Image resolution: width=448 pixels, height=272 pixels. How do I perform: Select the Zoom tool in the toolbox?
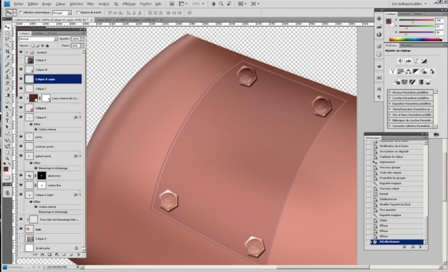(x=7, y=158)
